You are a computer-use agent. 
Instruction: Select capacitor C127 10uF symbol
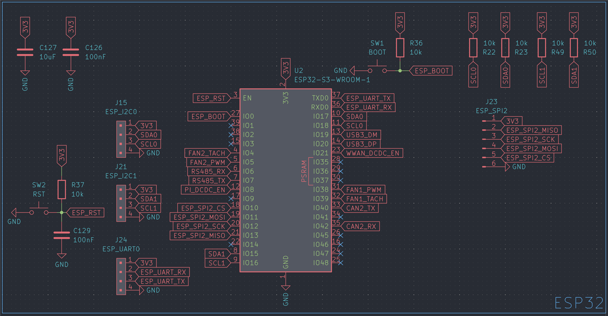pos(25,53)
